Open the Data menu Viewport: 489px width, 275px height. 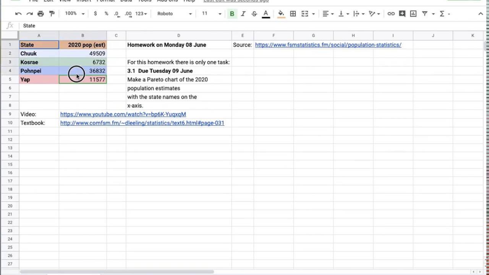pos(126,1)
